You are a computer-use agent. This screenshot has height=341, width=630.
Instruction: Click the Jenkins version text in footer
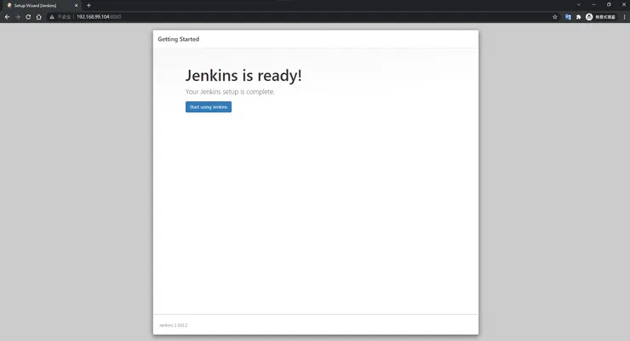[x=173, y=326]
